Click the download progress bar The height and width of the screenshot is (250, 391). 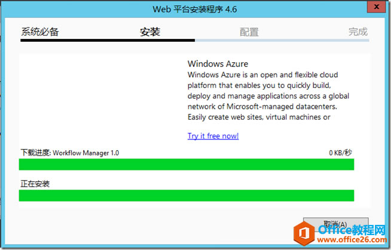[187, 164]
